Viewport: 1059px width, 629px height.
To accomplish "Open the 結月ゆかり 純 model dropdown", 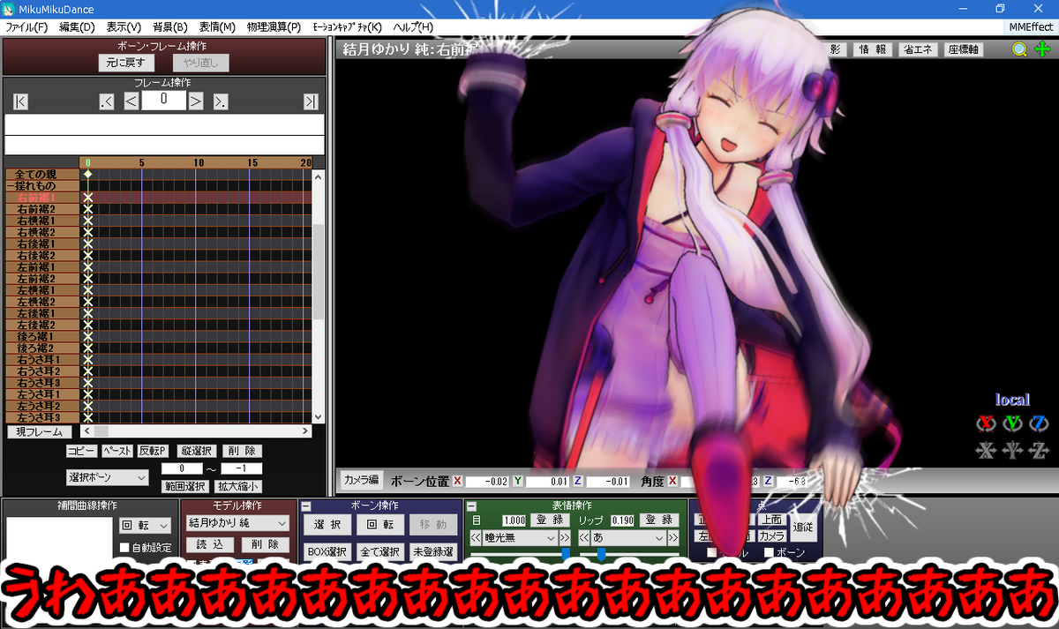I will click(x=237, y=523).
